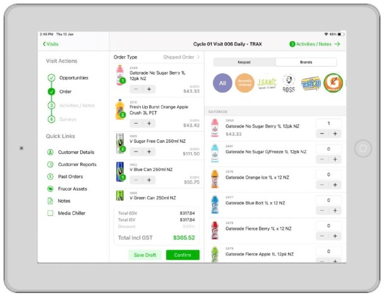This screenshot has width=384, height=296.
Task: Click the Opportunities checkmark circle
Action: pos(51,78)
